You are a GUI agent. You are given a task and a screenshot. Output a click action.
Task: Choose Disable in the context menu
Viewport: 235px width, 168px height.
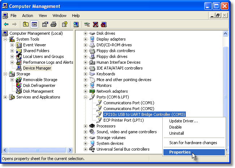[x=194, y=127]
